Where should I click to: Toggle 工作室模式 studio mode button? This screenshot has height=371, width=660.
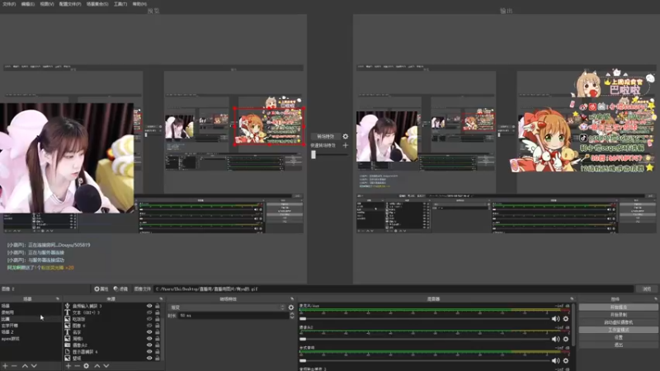(x=618, y=330)
